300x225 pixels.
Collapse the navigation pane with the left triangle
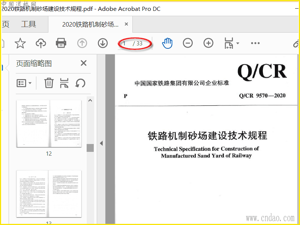[x=101, y=143]
